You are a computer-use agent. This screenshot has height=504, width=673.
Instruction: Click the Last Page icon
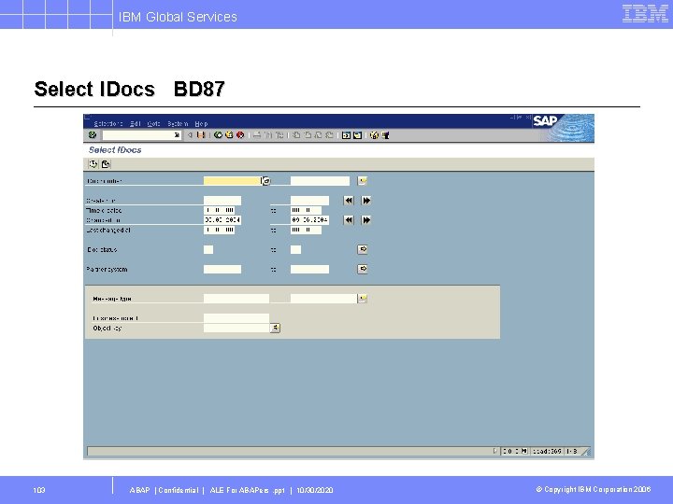point(330,135)
